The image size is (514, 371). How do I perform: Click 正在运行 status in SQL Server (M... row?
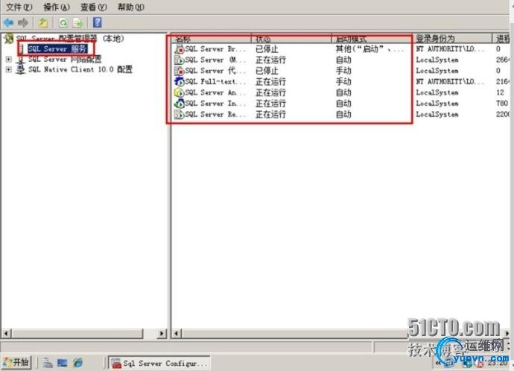click(x=270, y=60)
